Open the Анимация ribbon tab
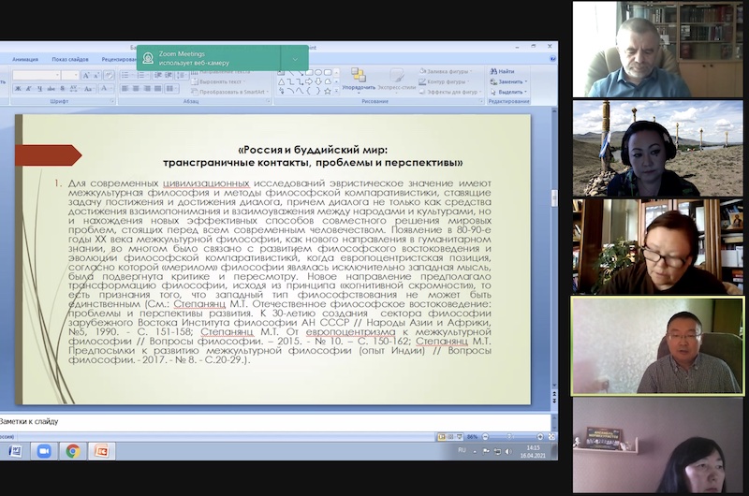 pos(26,60)
